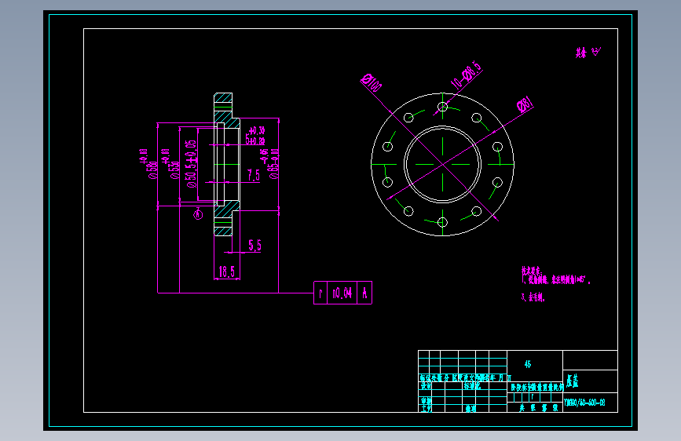Select the Ø50.5±0.05 dimension text
The width and height of the screenshot is (681, 441).
[191, 164]
